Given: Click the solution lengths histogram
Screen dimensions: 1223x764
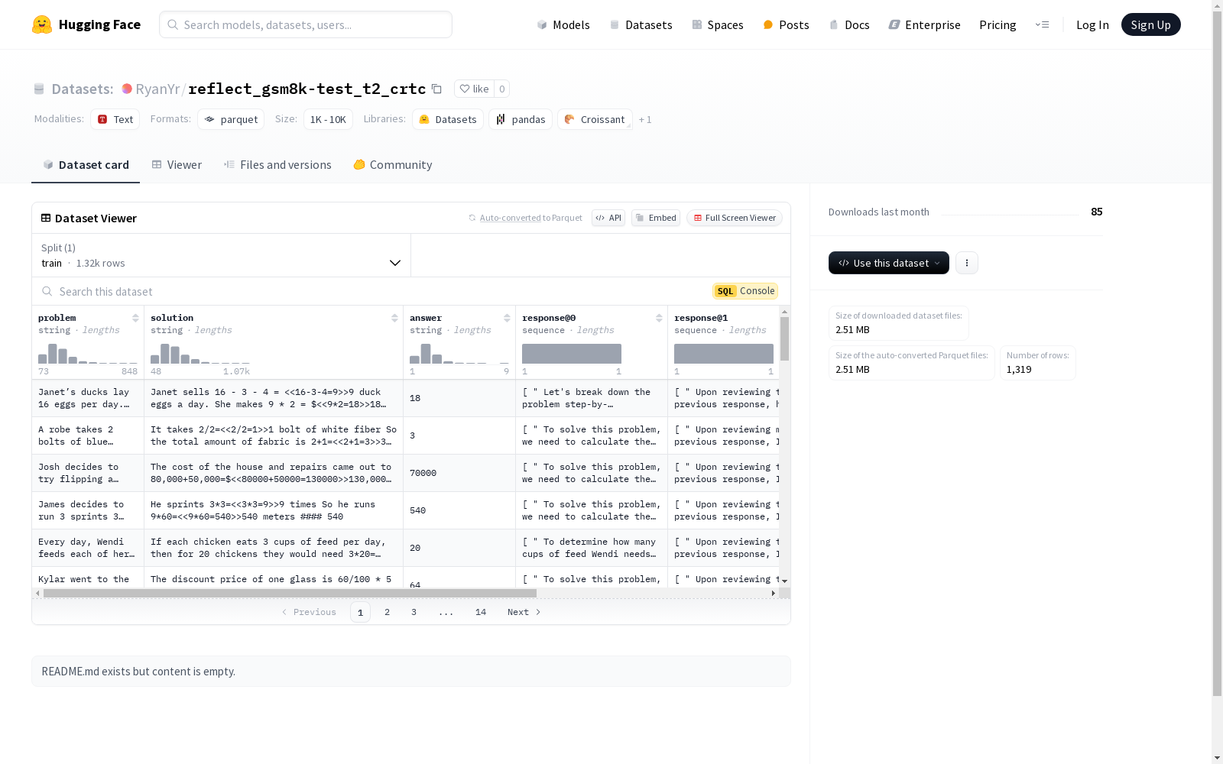Looking at the screenshot, I should [x=200, y=354].
